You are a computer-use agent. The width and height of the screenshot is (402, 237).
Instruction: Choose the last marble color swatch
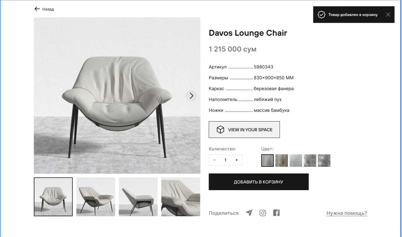(x=324, y=160)
